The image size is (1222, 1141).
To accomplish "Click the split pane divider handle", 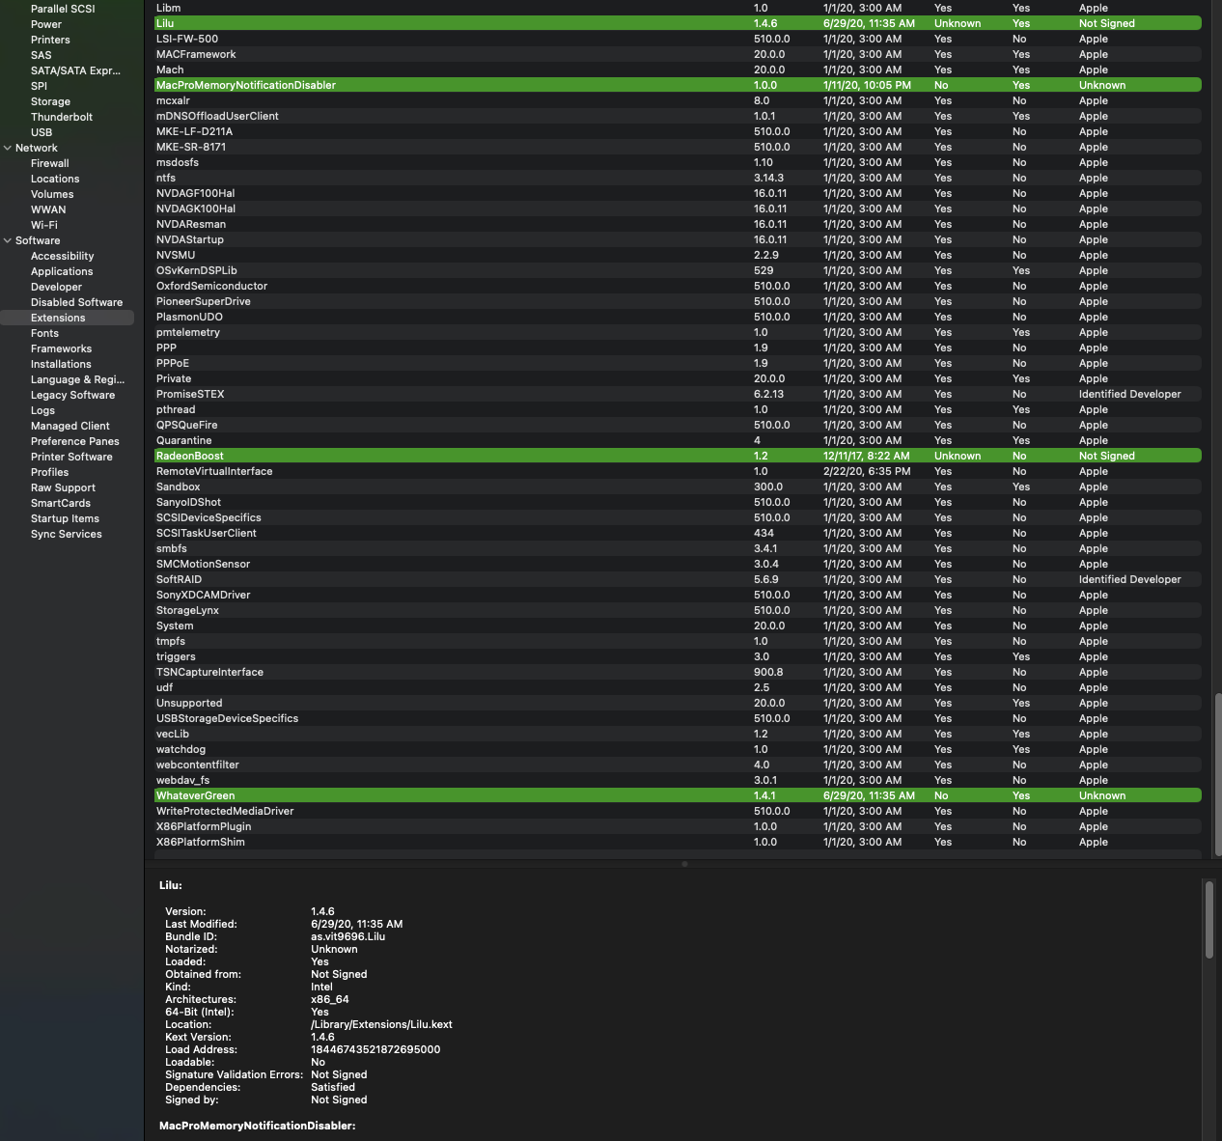I will click(684, 864).
